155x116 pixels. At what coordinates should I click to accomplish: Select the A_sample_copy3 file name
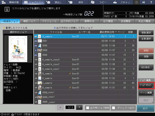click(x=51, y=59)
